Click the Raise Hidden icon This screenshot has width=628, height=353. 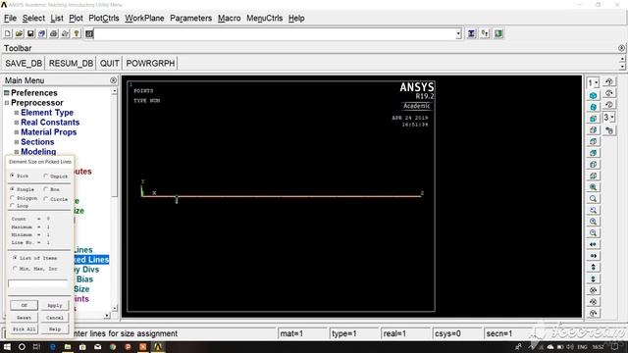click(x=472, y=34)
